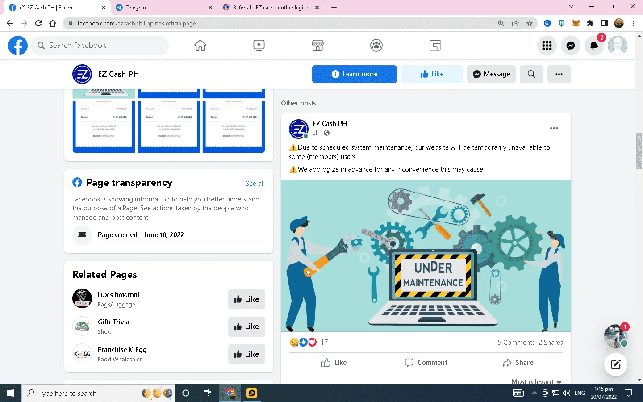The image size is (643, 402).
Task: Open the Chrome taskbar icon
Action: click(x=230, y=393)
